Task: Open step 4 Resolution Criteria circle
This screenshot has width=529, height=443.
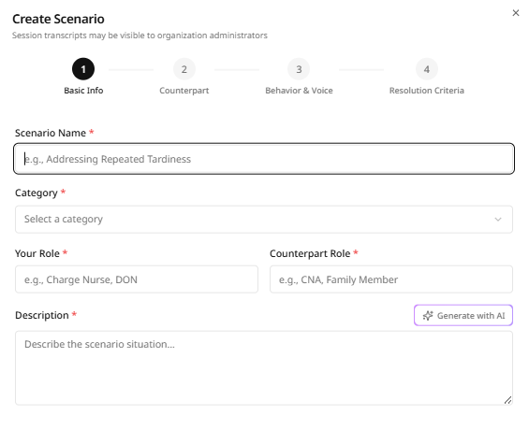Action: pyautogui.click(x=426, y=69)
